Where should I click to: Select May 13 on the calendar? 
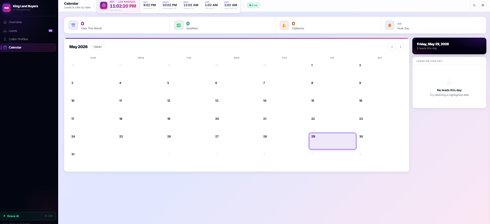pyautogui.click(x=237, y=105)
